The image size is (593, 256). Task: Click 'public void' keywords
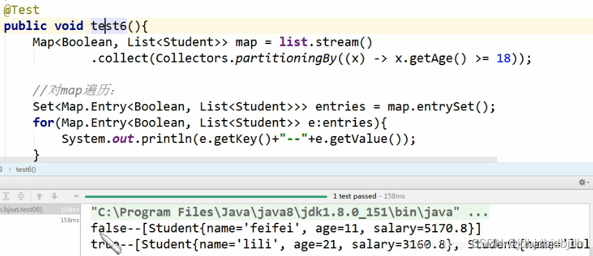click(x=44, y=26)
